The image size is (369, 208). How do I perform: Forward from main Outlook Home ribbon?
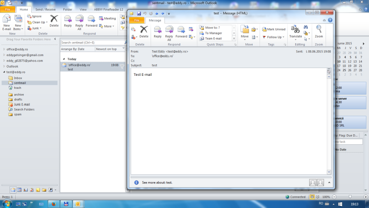(x=91, y=21)
